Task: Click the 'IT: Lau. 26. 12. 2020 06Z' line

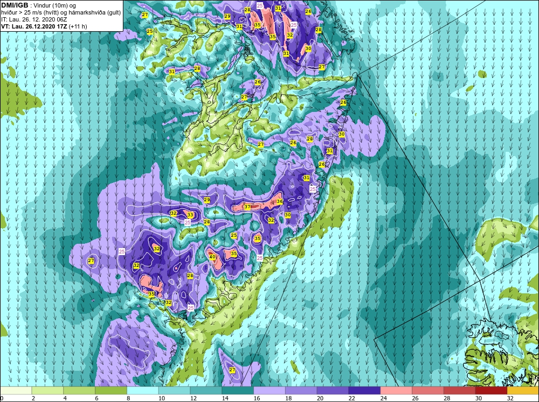Action: [34, 19]
